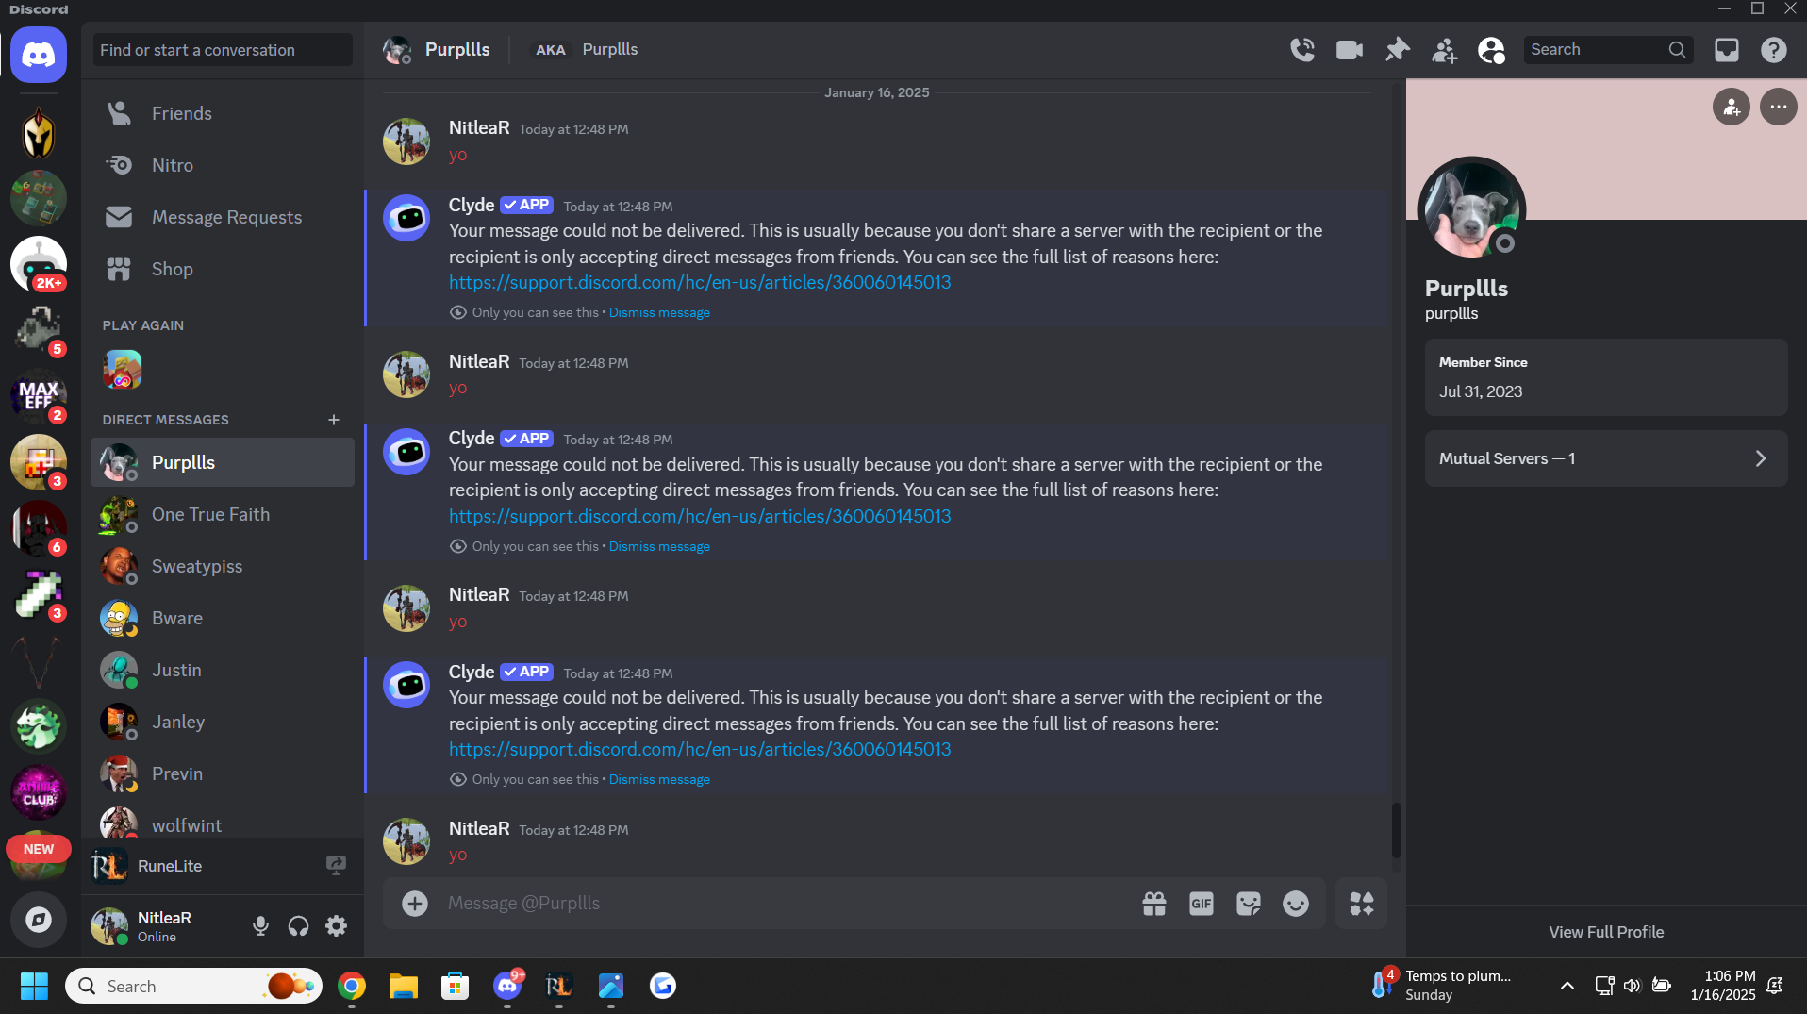Add friends to this DM
This screenshot has height=1014, width=1807.
1444,50
